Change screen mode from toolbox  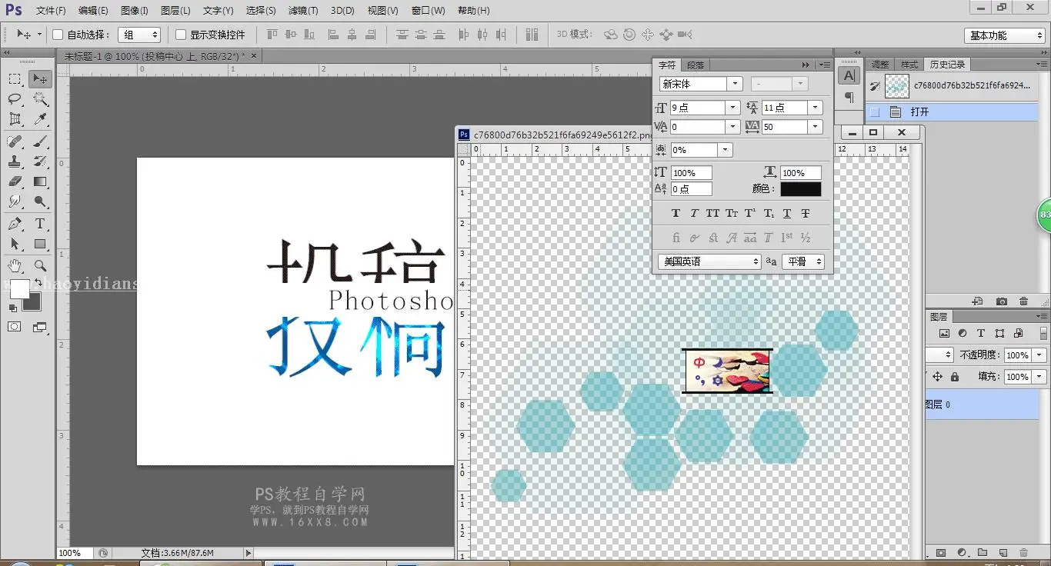(40, 327)
